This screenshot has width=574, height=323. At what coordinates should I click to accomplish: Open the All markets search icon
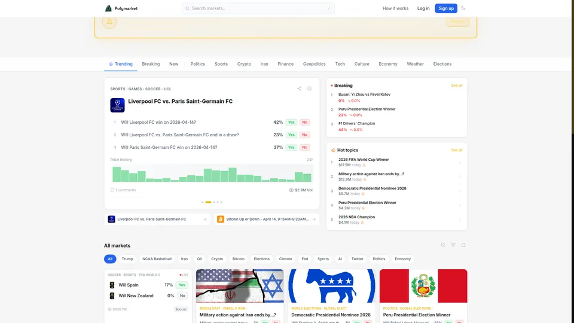[x=443, y=245]
